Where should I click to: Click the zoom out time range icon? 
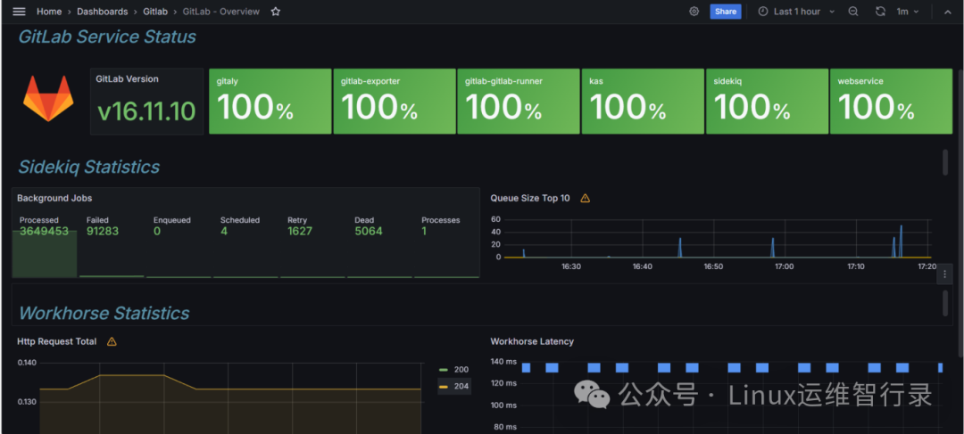click(x=853, y=12)
